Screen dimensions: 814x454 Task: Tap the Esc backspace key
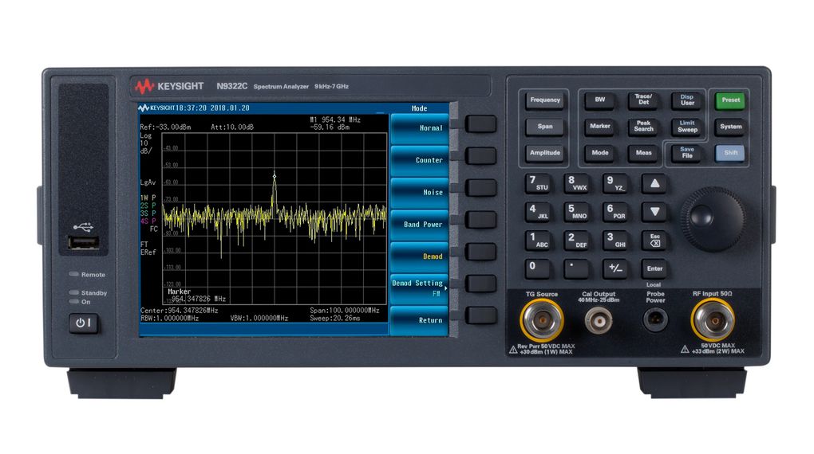pos(654,241)
